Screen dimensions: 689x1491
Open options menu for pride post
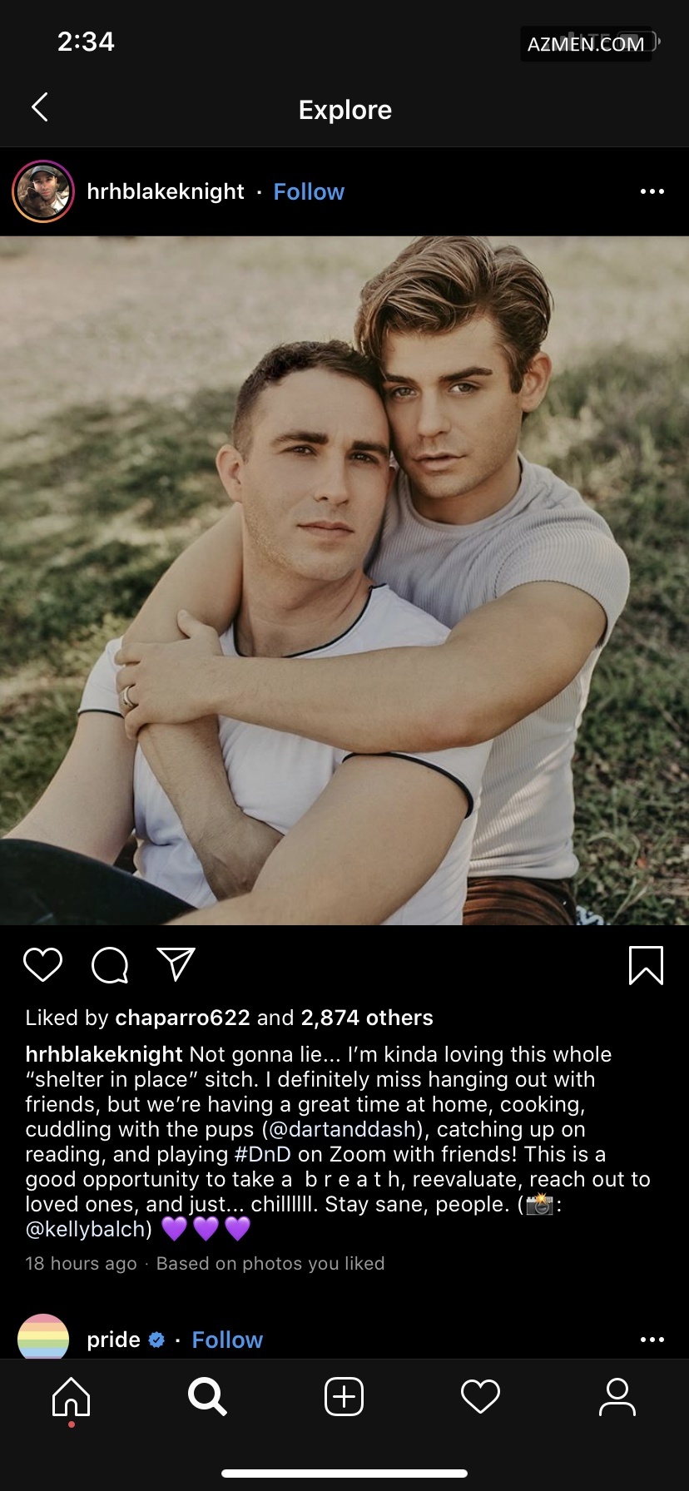click(652, 1340)
